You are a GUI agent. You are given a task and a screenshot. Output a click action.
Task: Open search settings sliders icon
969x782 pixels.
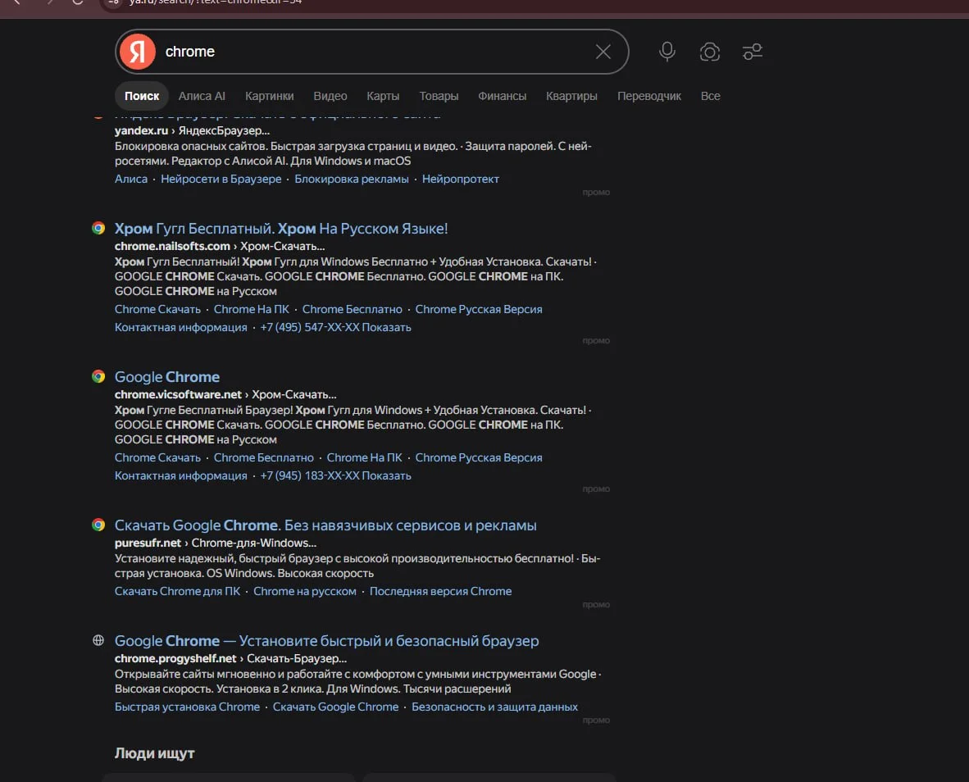point(752,52)
